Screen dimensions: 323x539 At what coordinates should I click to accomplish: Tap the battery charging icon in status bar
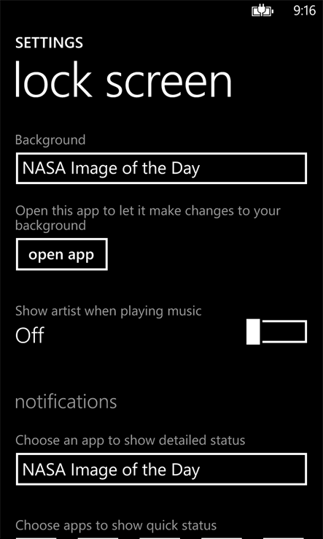point(262,12)
